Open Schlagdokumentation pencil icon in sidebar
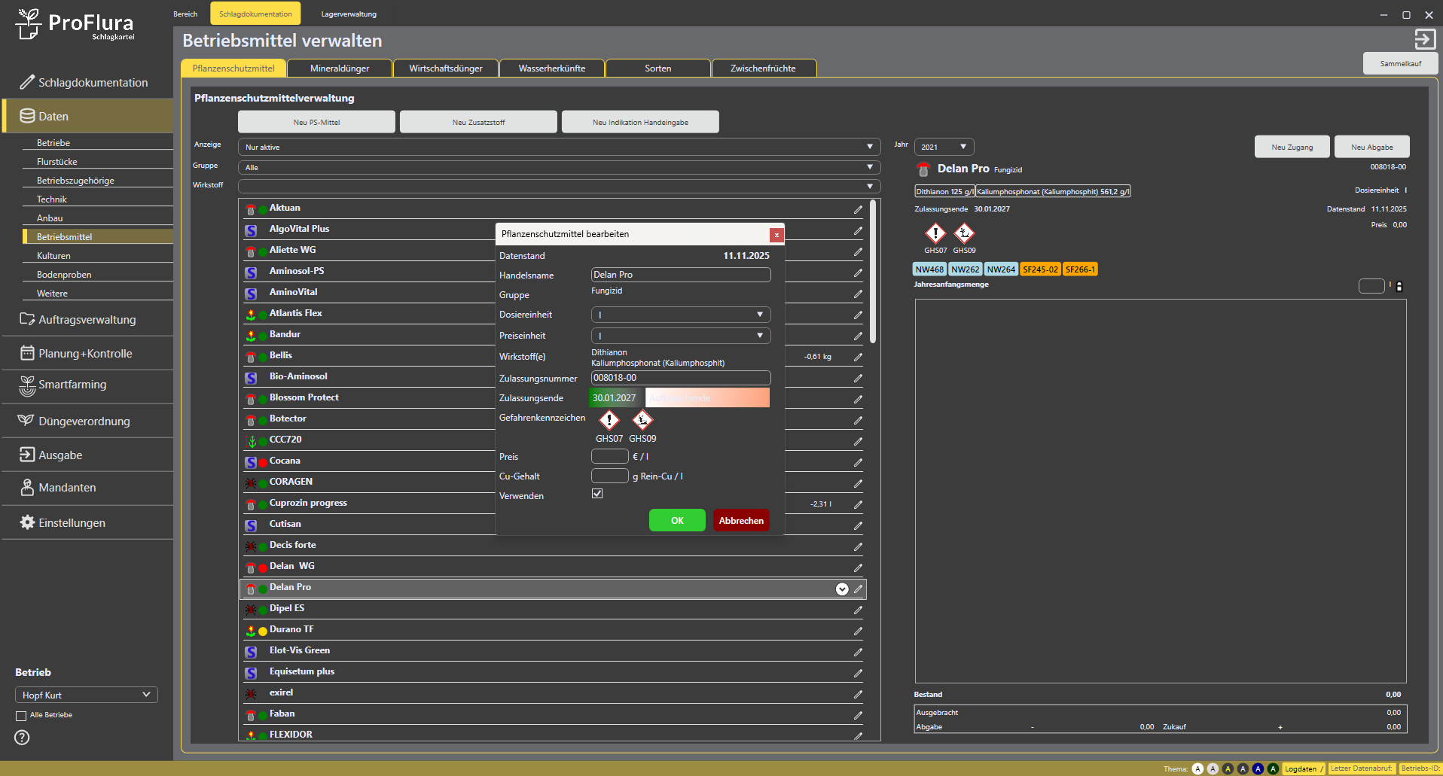Viewport: 1443px width, 776px height. [27, 82]
